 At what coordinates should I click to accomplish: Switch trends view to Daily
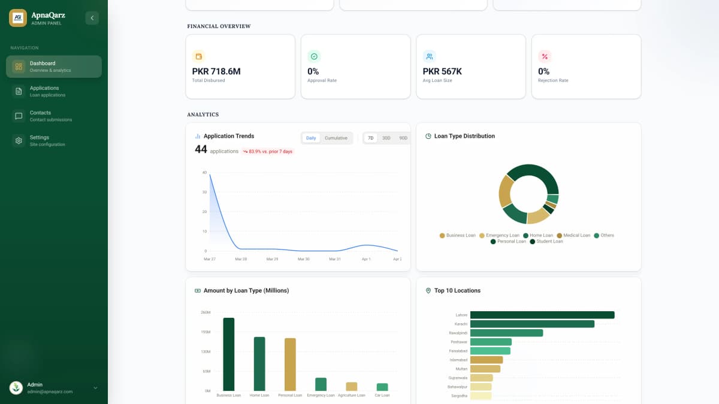coord(311,138)
